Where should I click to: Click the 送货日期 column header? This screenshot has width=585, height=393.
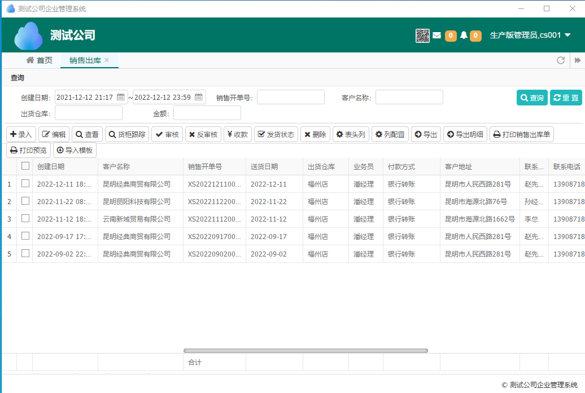point(274,166)
